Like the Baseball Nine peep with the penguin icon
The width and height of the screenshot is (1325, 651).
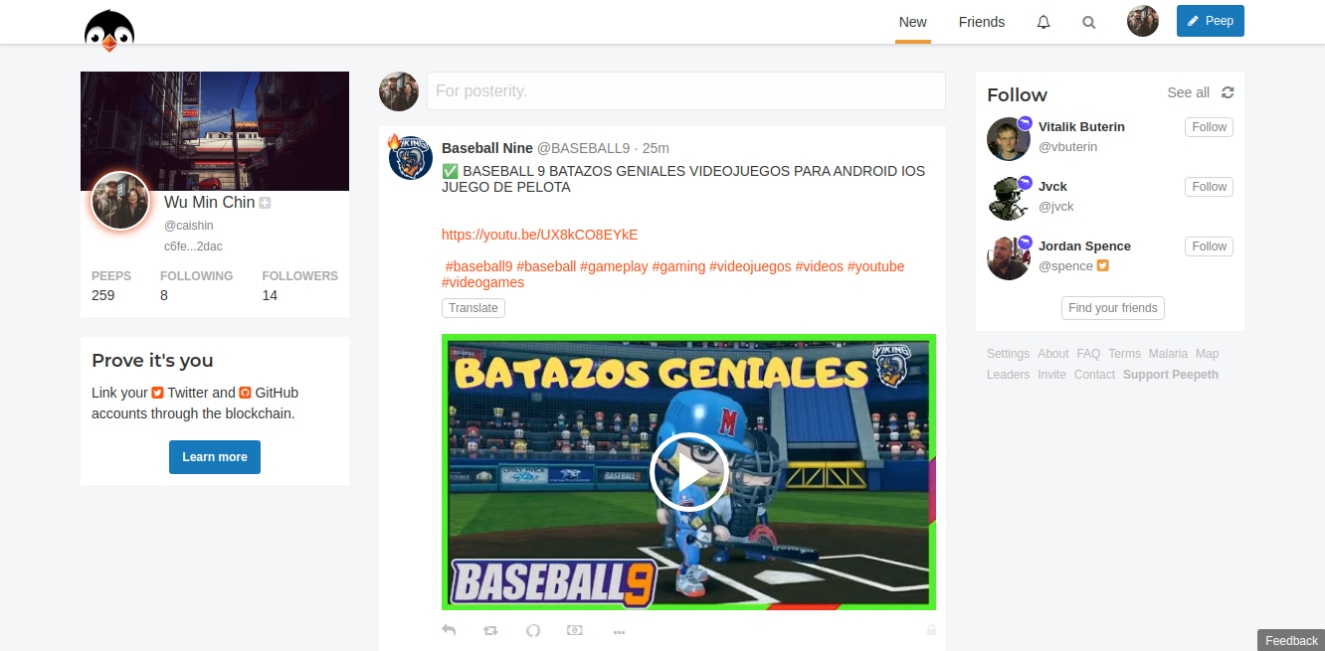pos(533,630)
